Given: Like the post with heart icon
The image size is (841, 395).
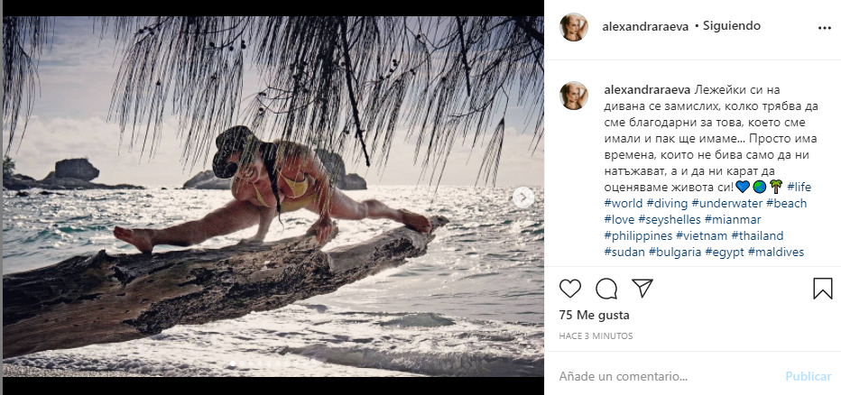Looking at the screenshot, I should click(x=570, y=289).
